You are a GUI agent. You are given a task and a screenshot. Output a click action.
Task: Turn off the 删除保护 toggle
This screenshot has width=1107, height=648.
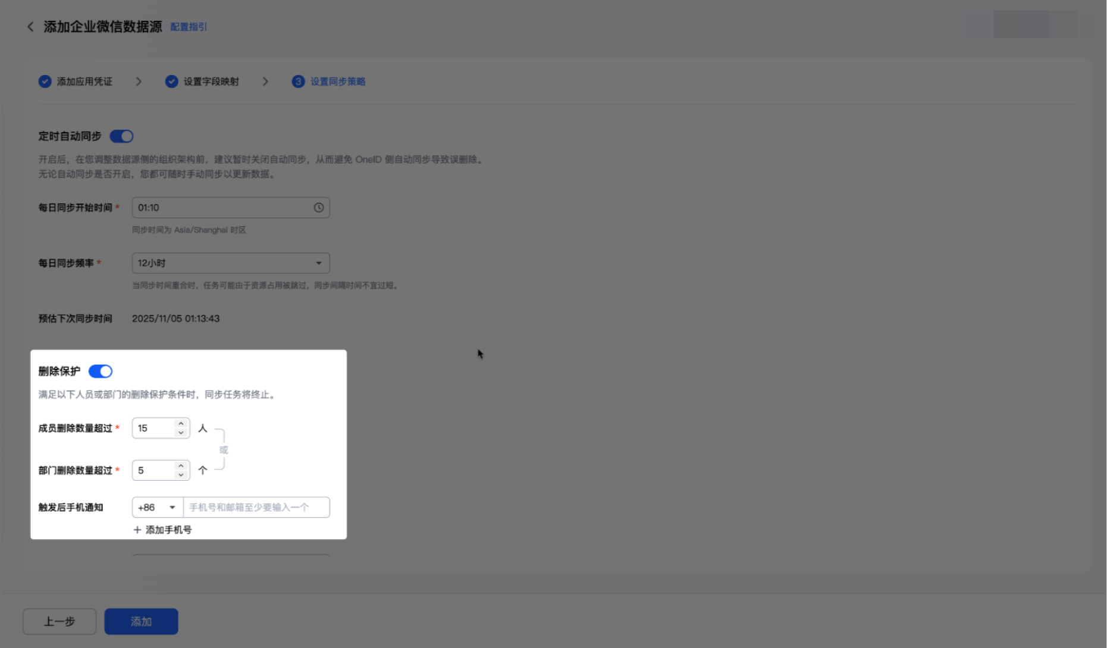pos(101,371)
